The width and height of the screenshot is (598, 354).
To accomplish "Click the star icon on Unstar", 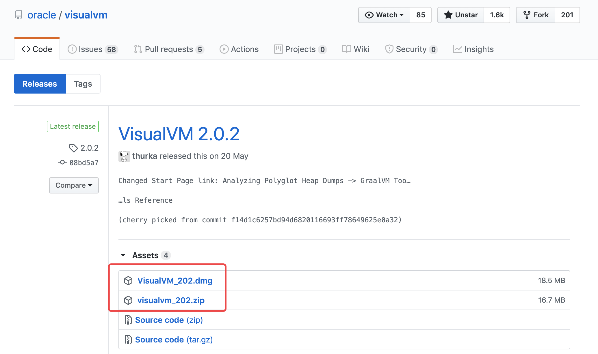I will click(x=448, y=15).
